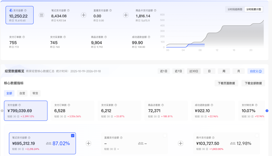Uncheck the 笔记支付金额 card checkbox
Viewport: 272px width, 156px height.
73,136
